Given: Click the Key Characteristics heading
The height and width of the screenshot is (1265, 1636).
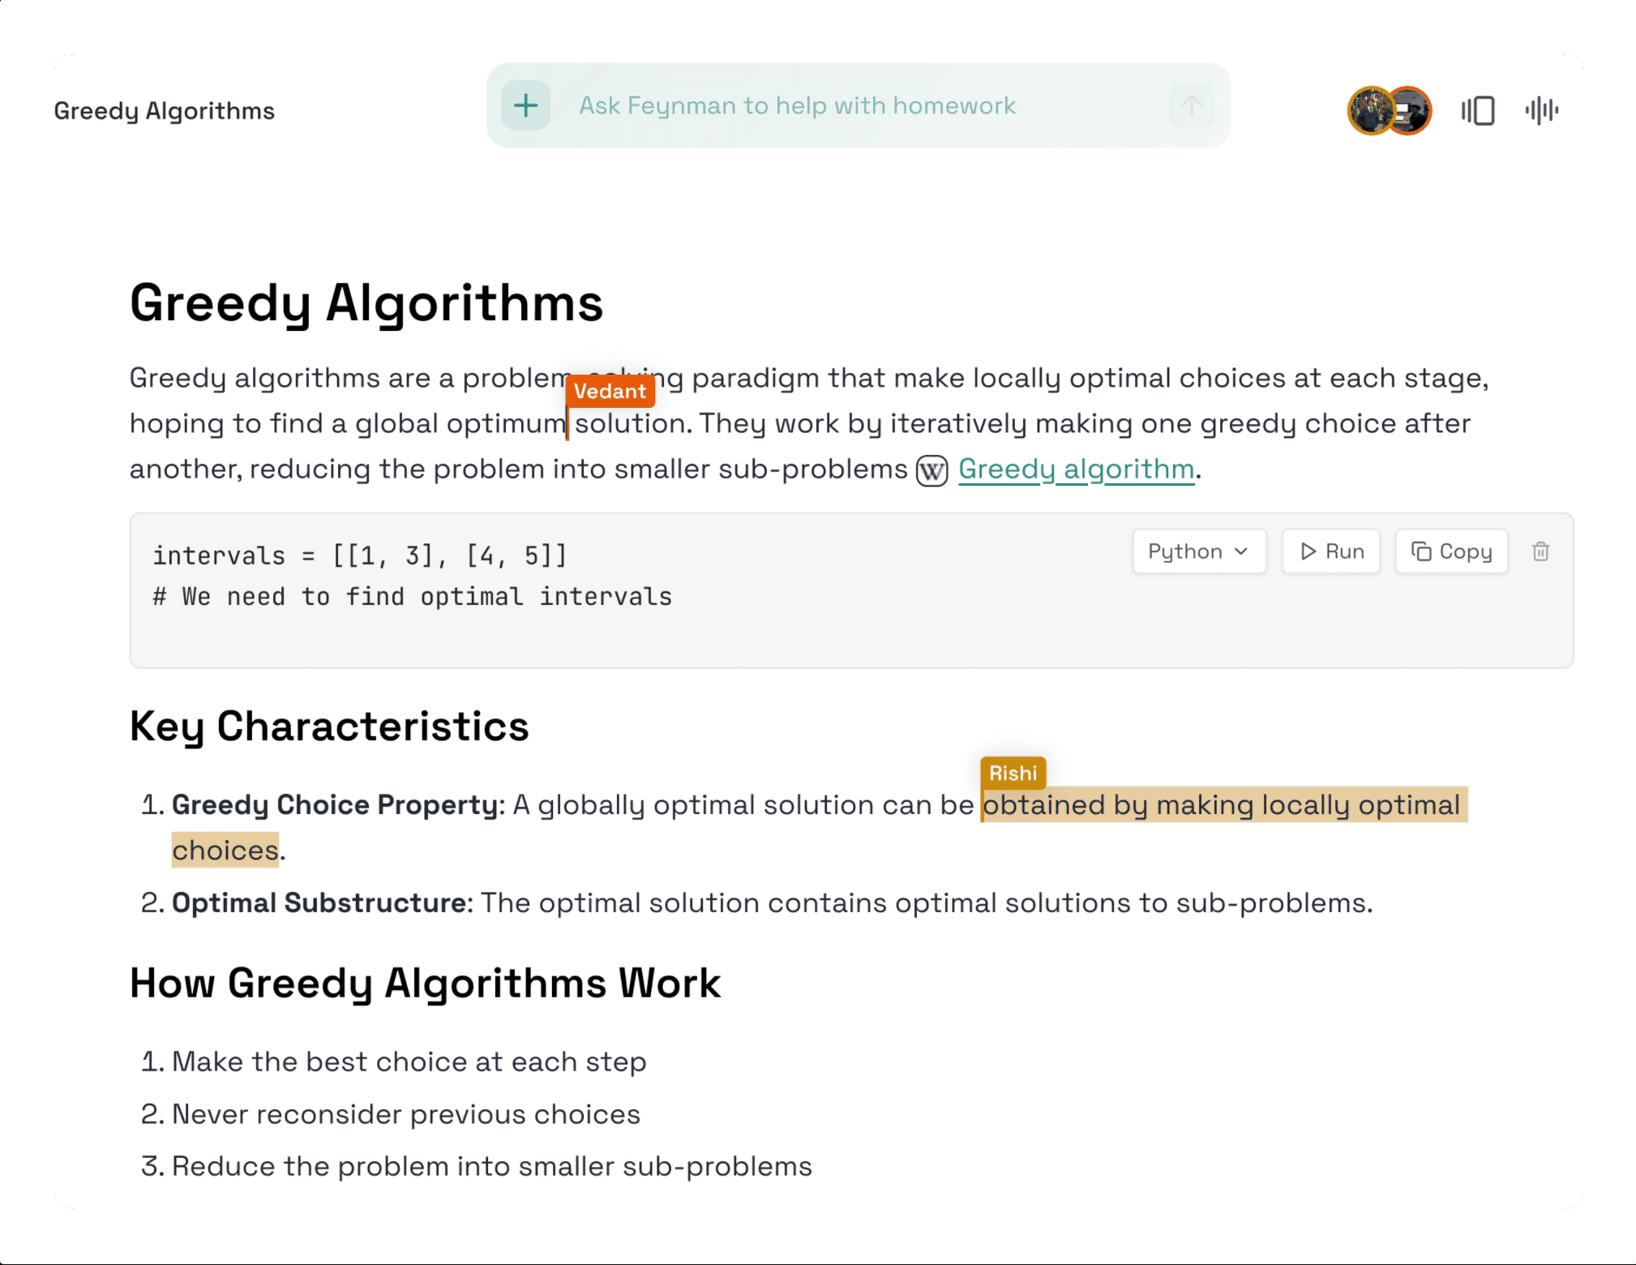Looking at the screenshot, I should pos(329,727).
